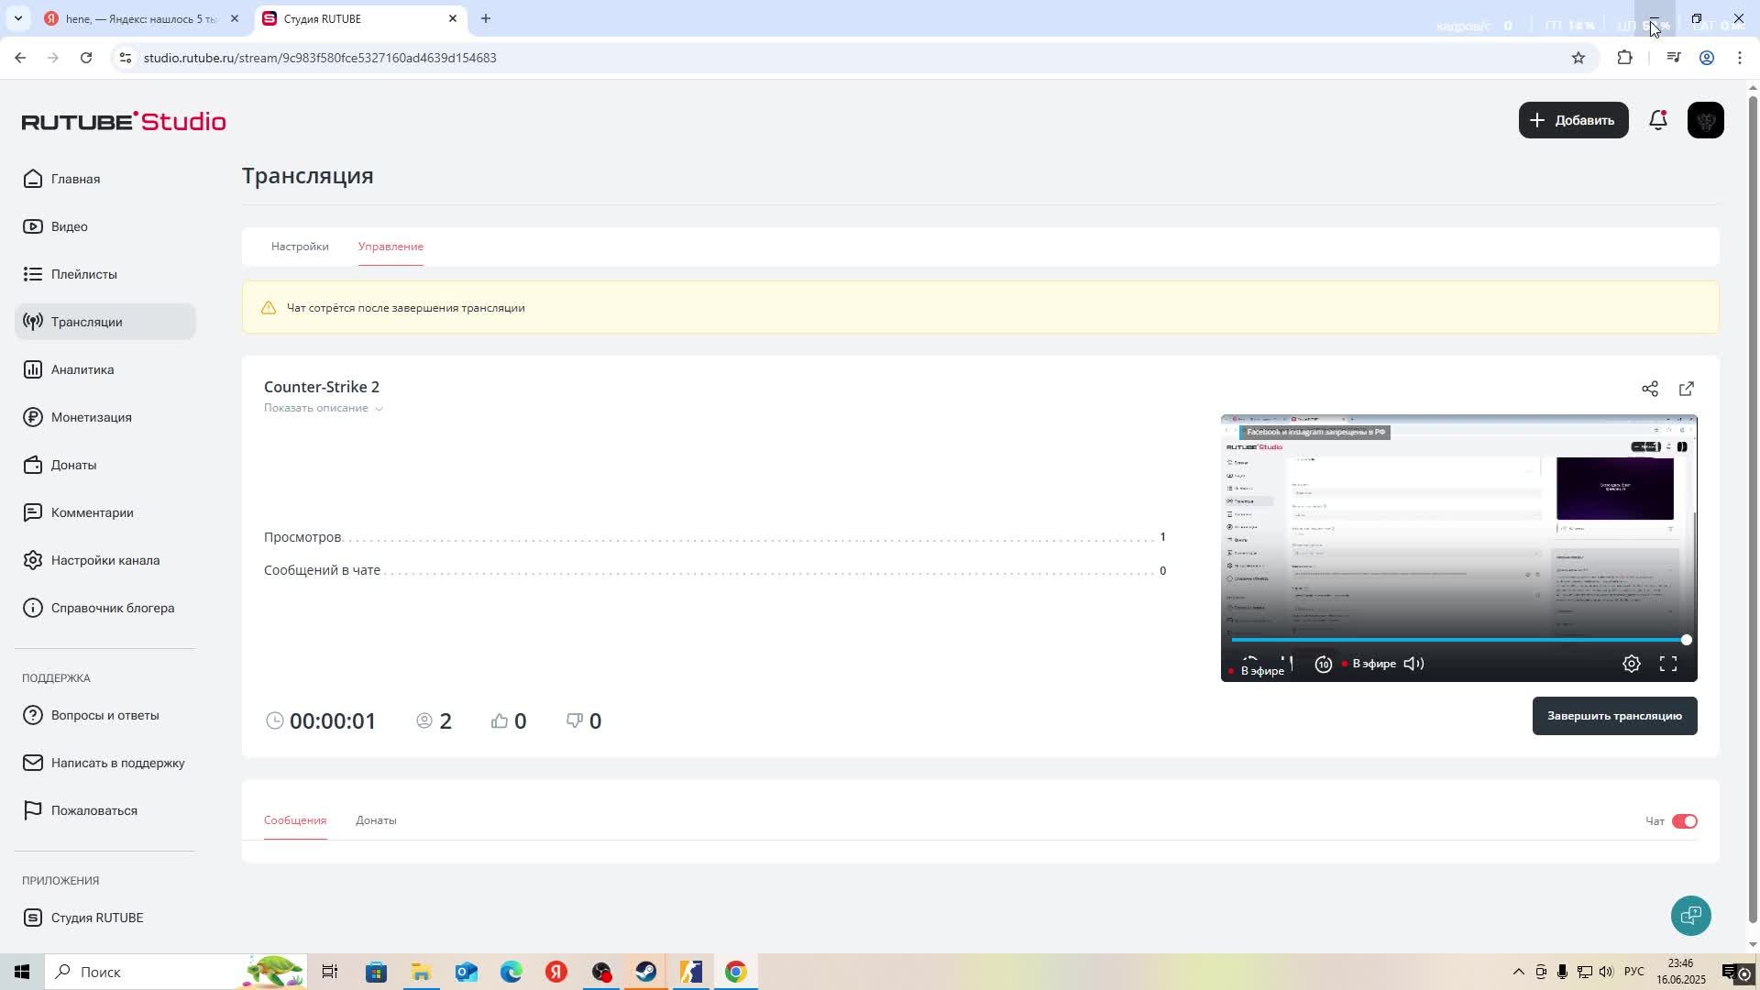Open Написать в поддержку link
Viewport: 1760px width, 990px height.
pyautogui.click(x=104, y=763)
